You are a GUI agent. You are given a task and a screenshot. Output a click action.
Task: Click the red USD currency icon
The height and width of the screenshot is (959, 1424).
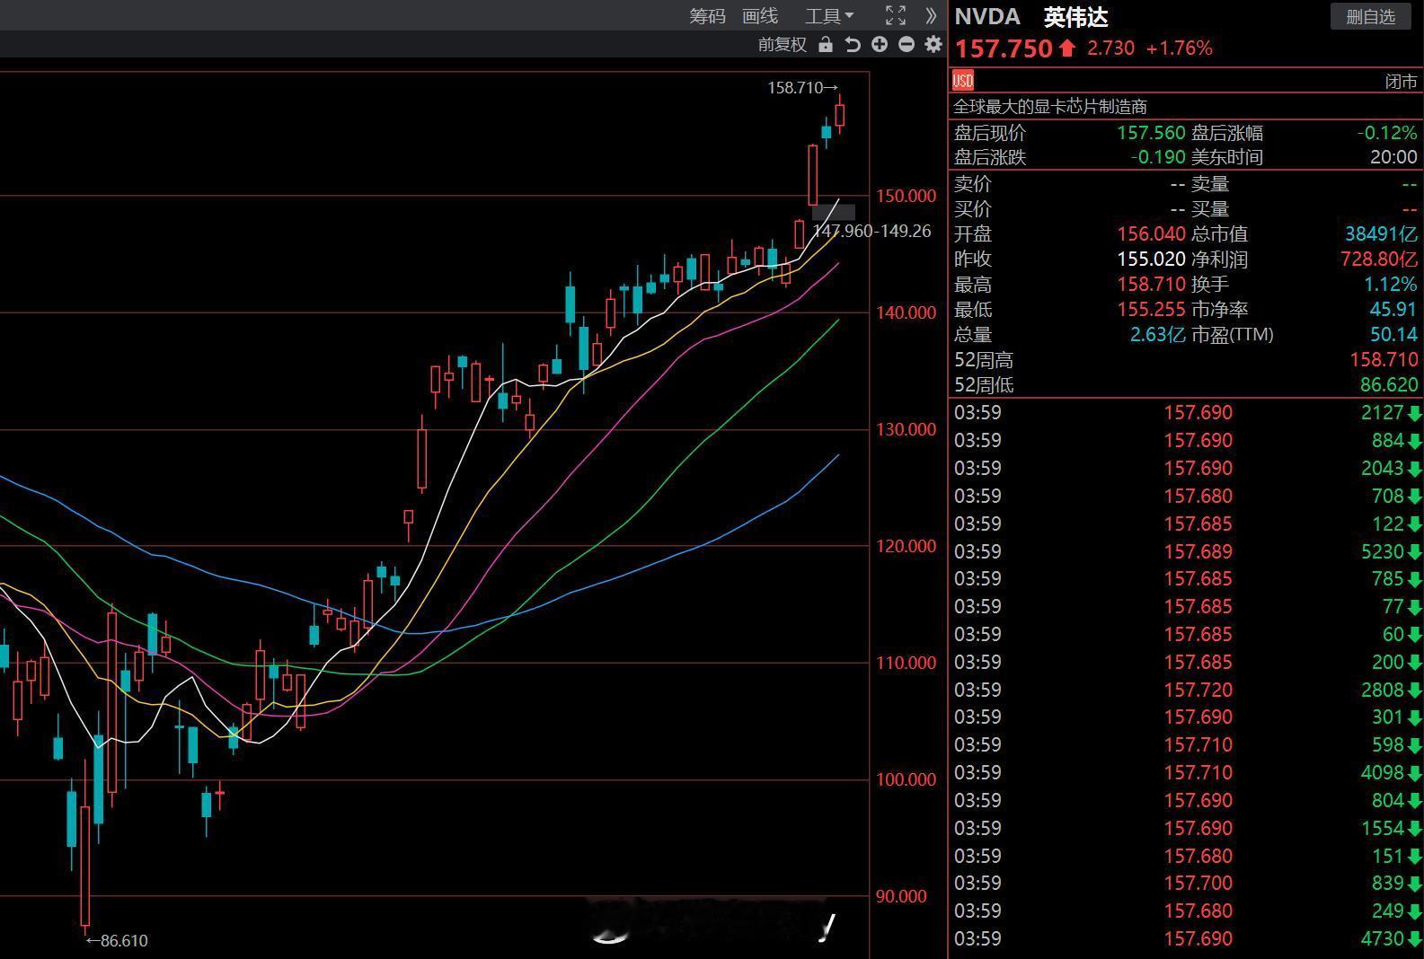[963, 80]
